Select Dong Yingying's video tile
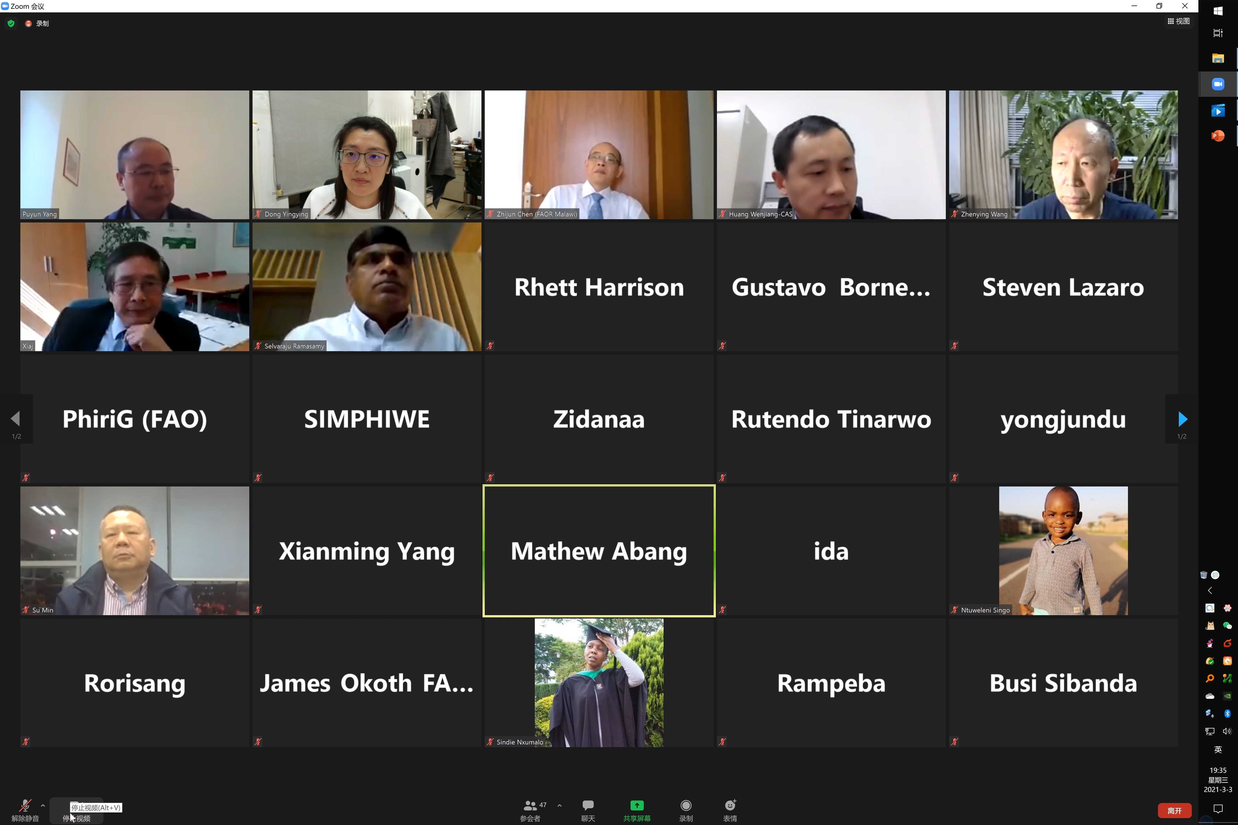The image size is (1238, 825). (x=367, y=155)
